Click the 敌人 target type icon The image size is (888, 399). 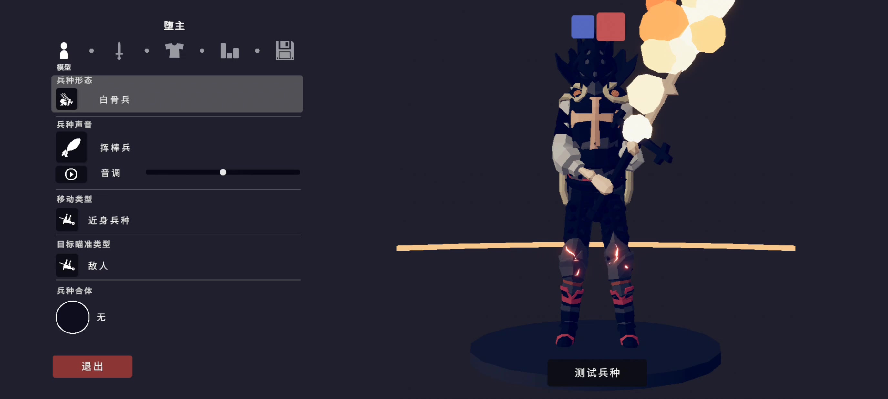pyautogui.click(x=67, y=265)
